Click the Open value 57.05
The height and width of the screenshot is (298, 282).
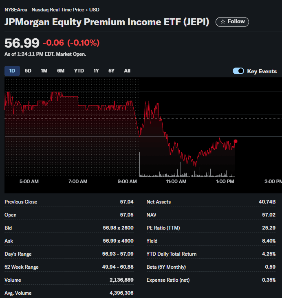coord(127,215)
